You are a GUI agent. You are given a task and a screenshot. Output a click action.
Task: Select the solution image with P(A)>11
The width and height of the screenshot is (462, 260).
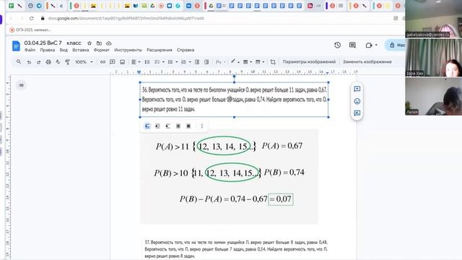tap(229, 176)
